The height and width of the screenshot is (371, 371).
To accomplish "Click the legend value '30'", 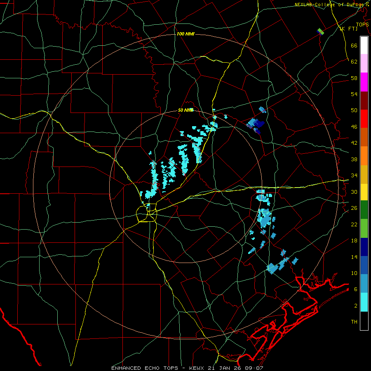I will pyautogui.click(x=354, y=192).
